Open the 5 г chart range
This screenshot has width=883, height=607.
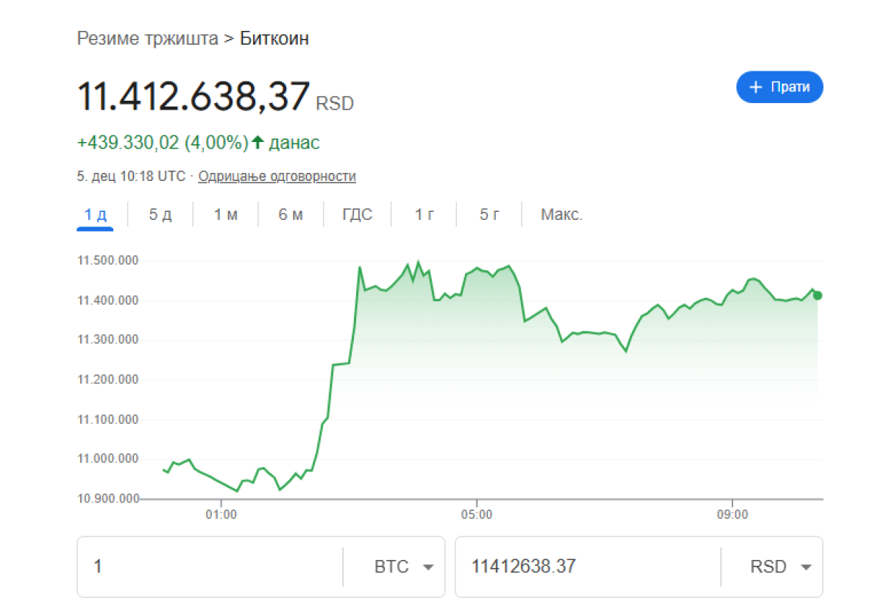pos(489,215)
